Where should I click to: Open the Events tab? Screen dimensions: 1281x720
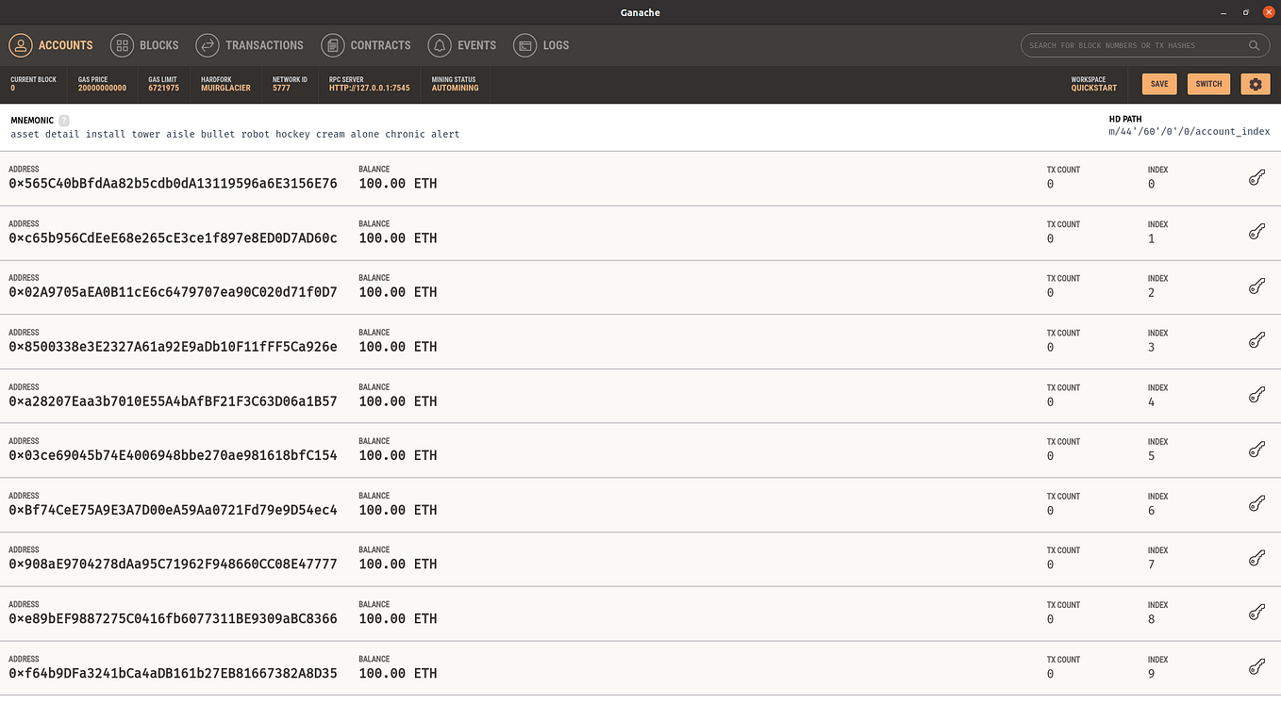pyautogui.click(x=476, y=44)
